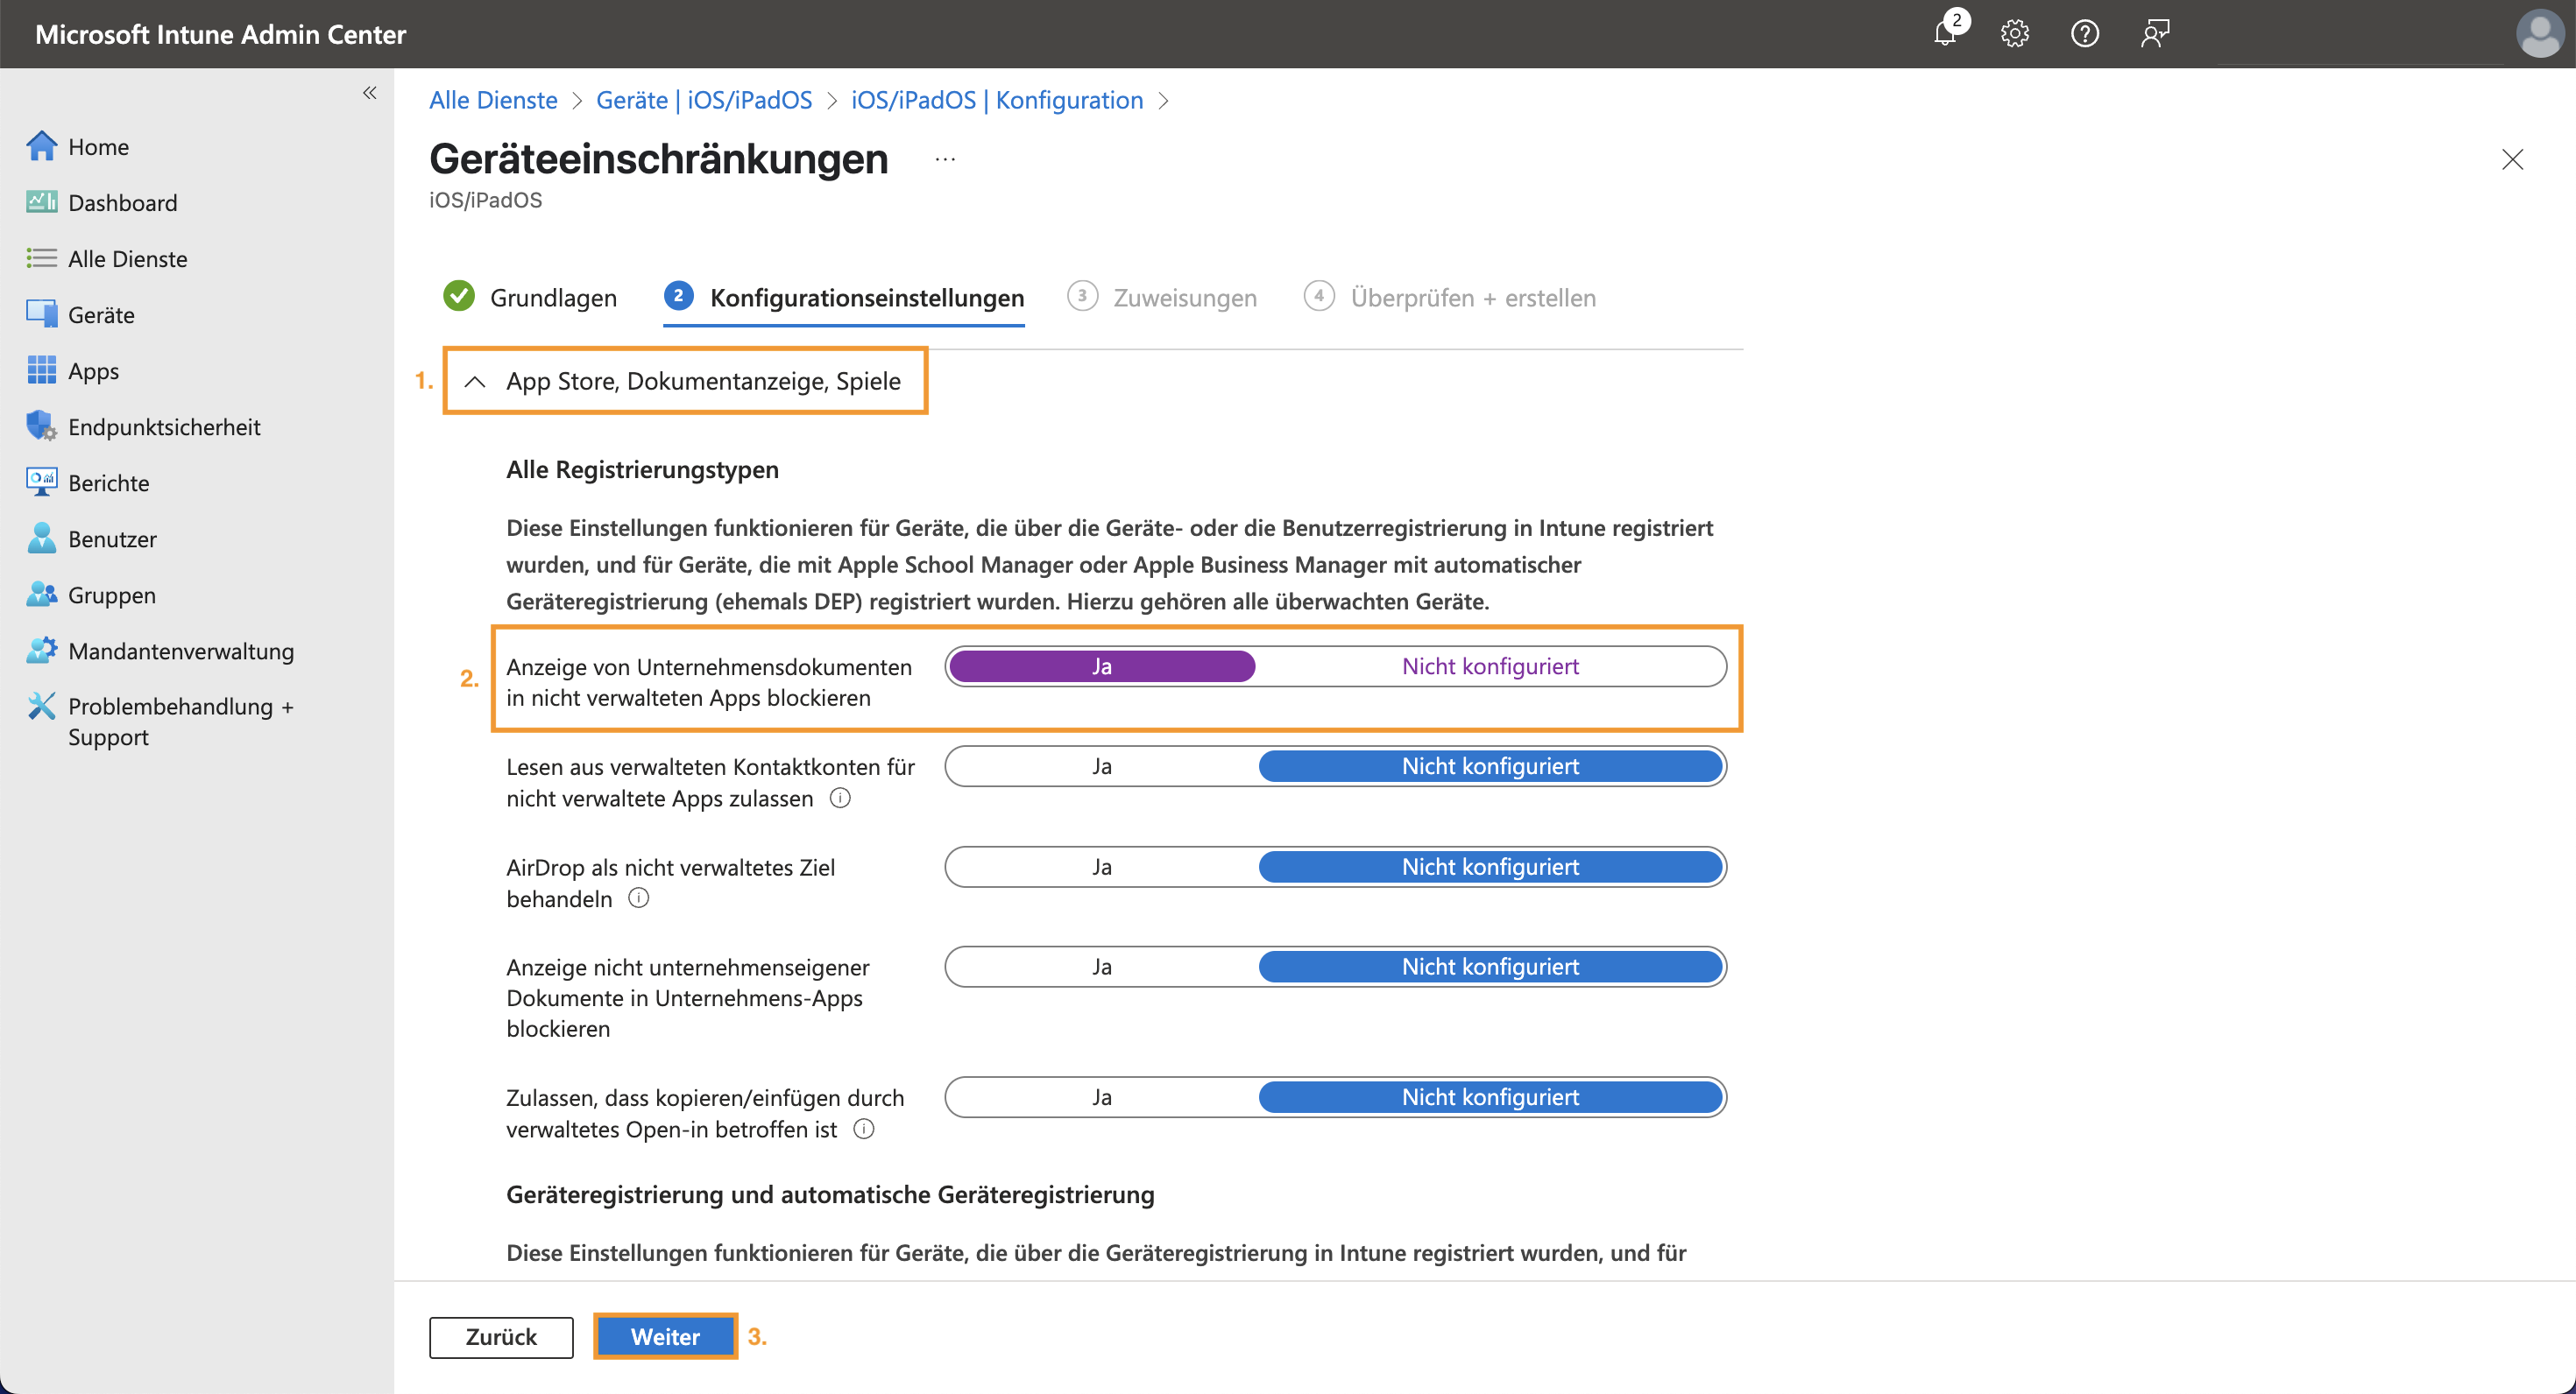Click info icon for Kontaktkonten setting
The height and width of the screenshot is (1394, 2576).
pos(840,798)
